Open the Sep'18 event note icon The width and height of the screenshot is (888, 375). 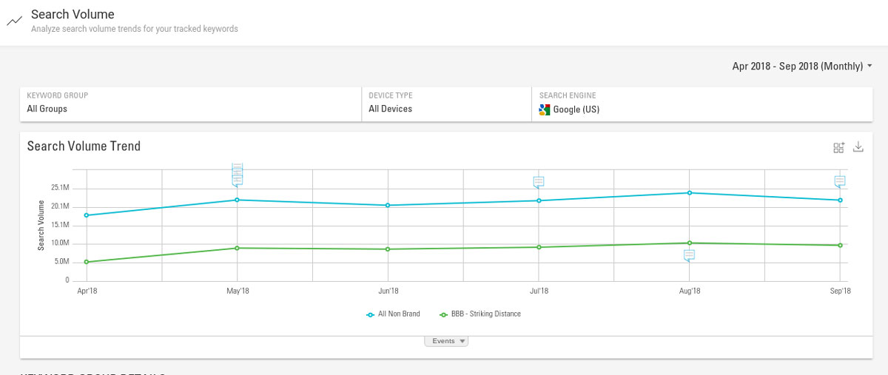pos(840,181)
